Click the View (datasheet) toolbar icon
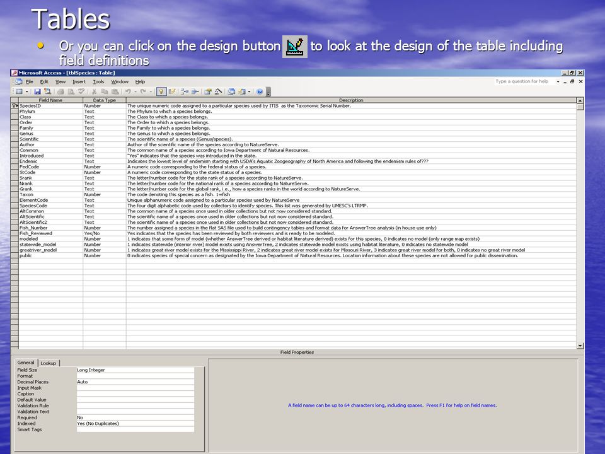Screen dimensions: 605x454 pos(19,91)
